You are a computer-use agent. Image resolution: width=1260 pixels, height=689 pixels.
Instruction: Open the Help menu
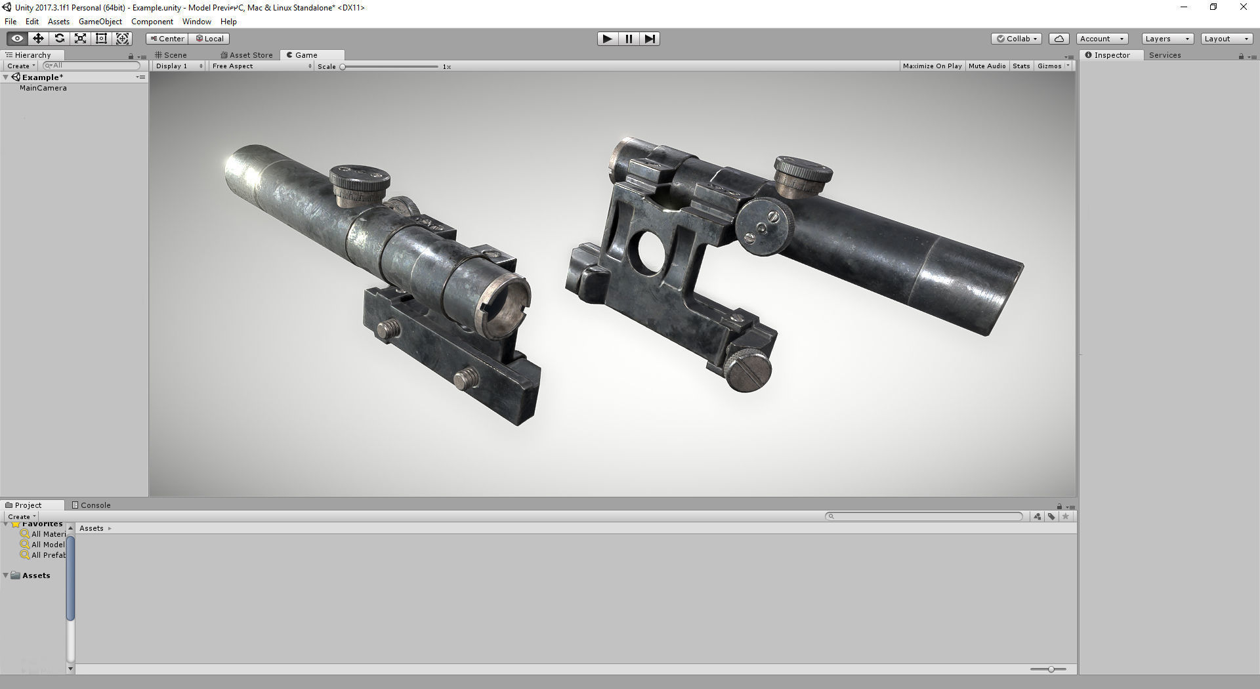228,22
